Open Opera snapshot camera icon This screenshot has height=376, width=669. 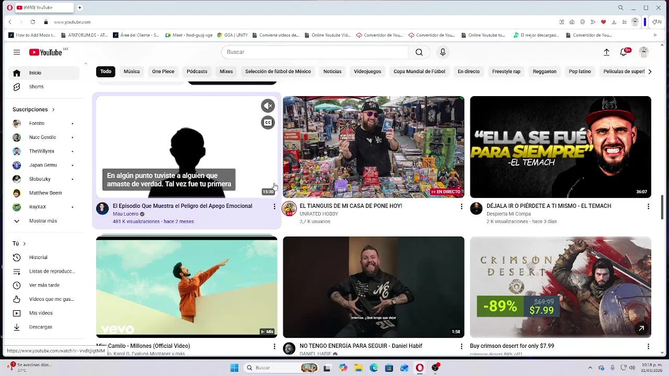[x=572, y=22]
